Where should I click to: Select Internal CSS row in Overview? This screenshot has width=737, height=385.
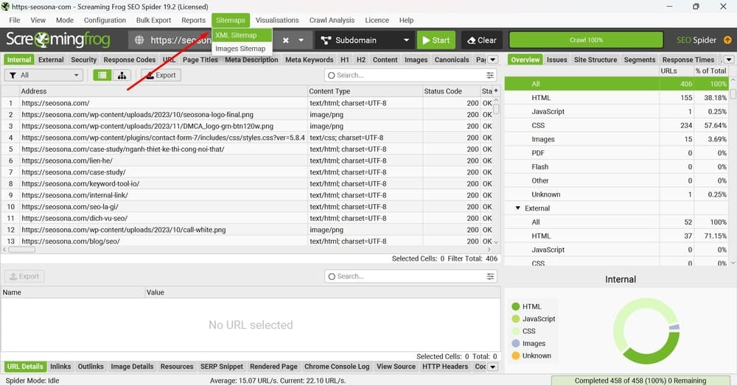(x=616, y=125)
